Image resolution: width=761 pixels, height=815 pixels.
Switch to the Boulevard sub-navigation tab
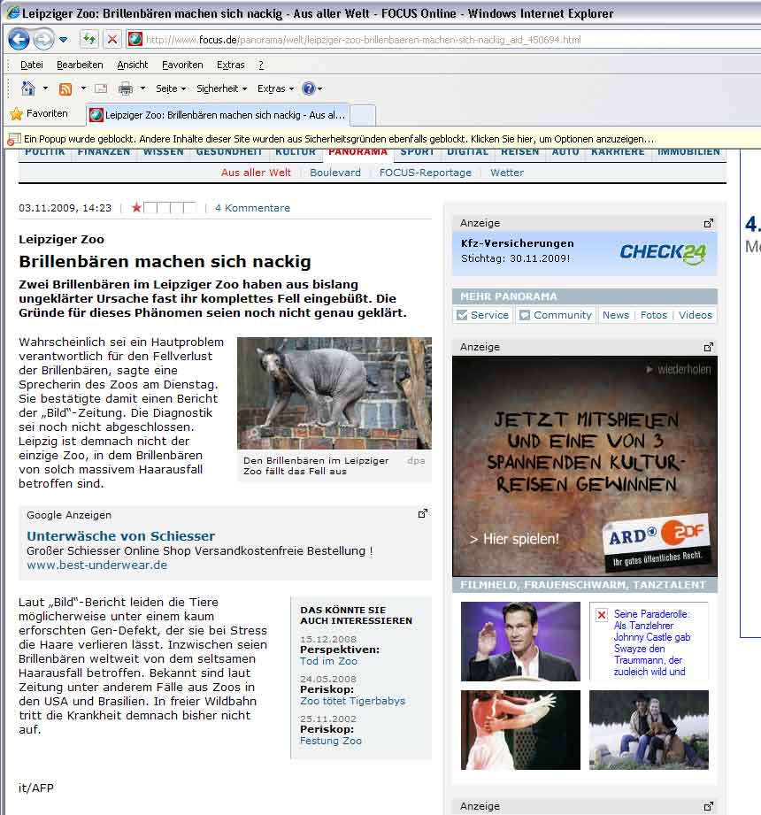pyautogui.click(x=335, y=173)
